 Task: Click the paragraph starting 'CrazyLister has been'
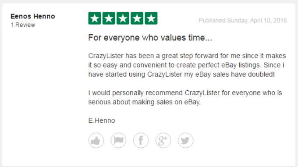coord(187,65)
